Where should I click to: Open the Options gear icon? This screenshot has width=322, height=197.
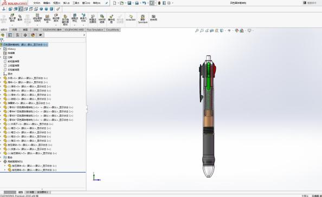coord(169,3)
